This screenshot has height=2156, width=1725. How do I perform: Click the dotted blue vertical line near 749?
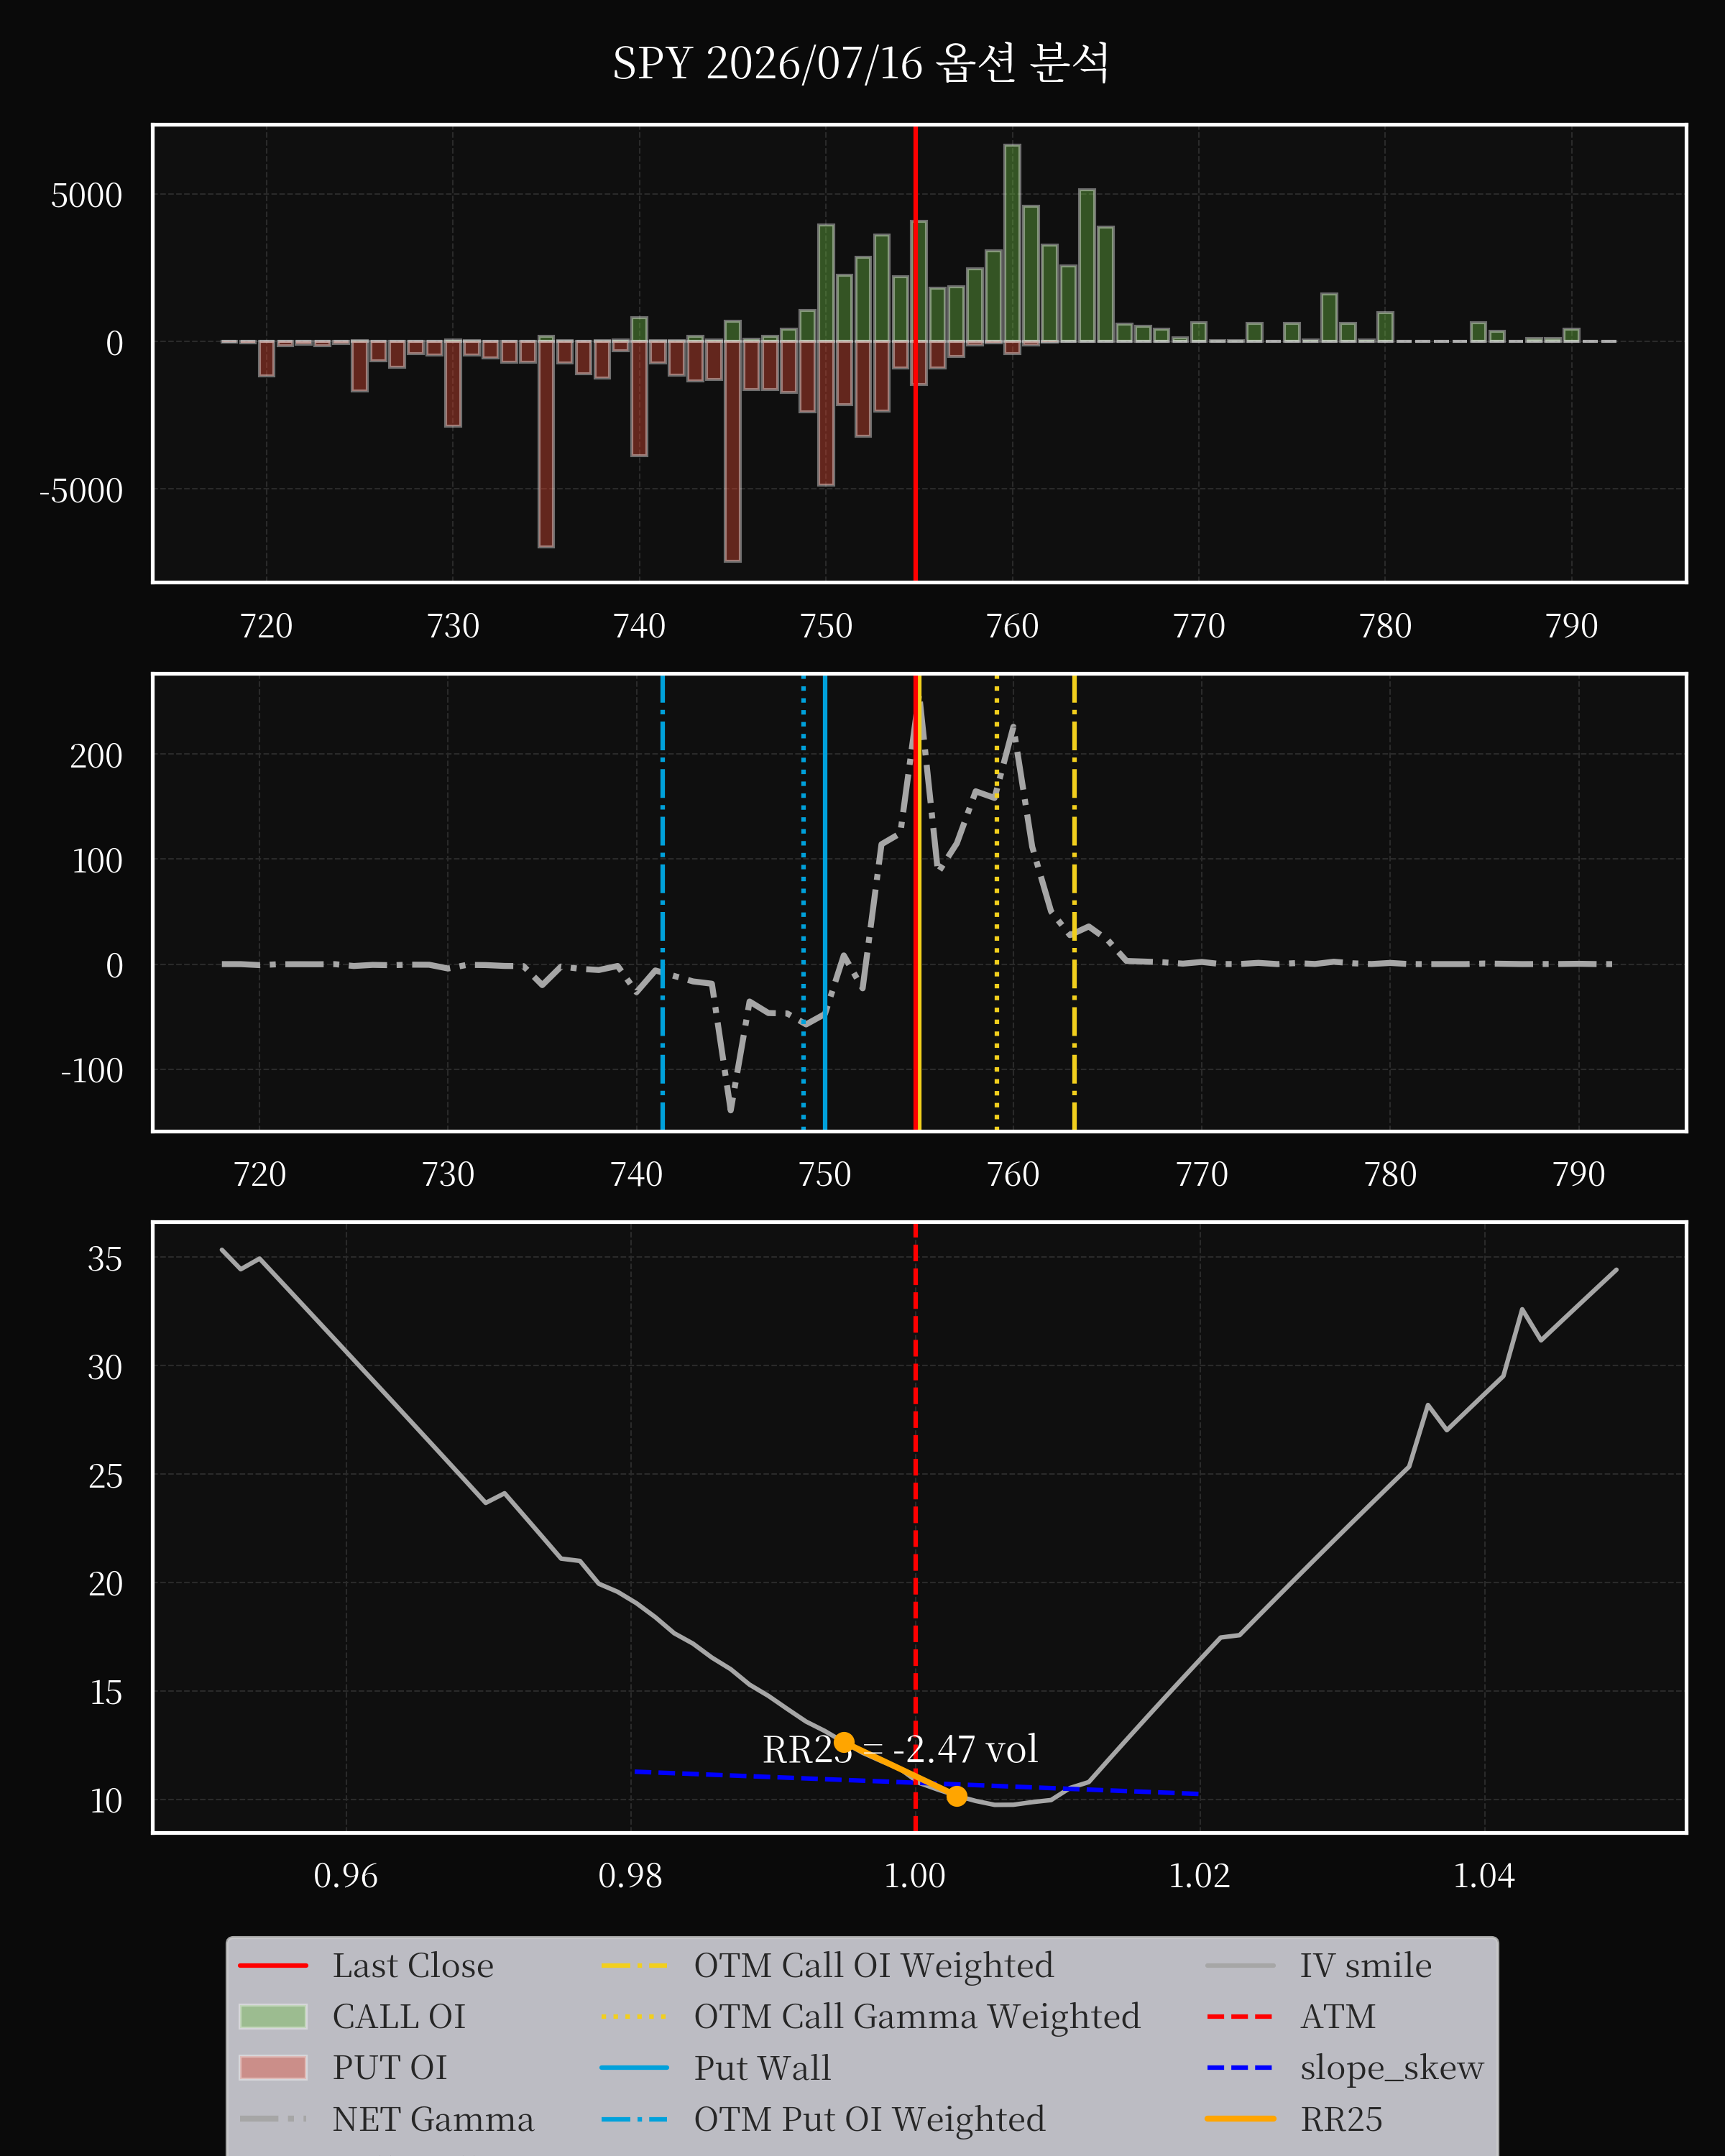(803, 903)
